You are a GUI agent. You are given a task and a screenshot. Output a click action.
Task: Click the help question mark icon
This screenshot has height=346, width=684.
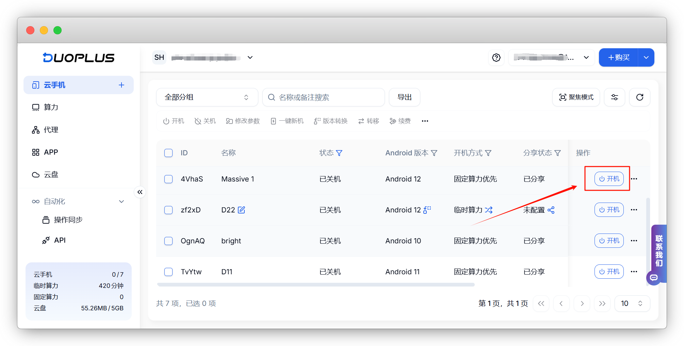pos(496,58)
